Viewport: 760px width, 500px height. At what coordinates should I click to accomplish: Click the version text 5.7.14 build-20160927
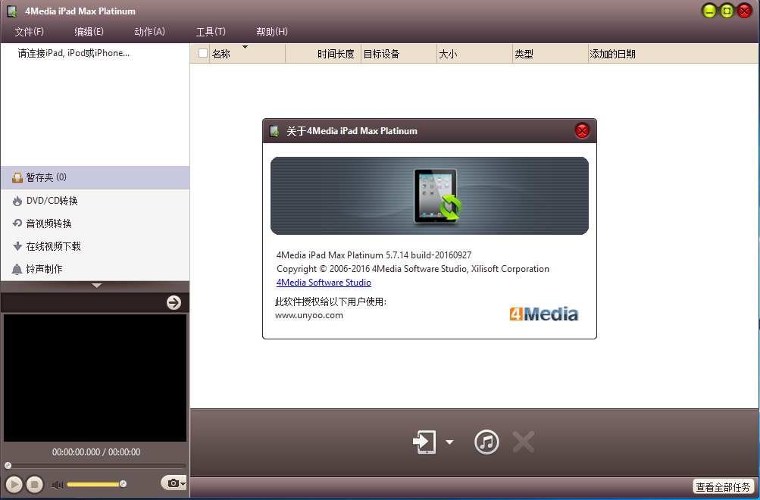(x=428, y=255)
